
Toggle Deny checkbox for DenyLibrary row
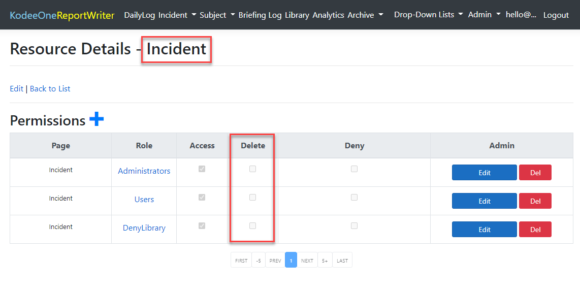coord(354,226)
